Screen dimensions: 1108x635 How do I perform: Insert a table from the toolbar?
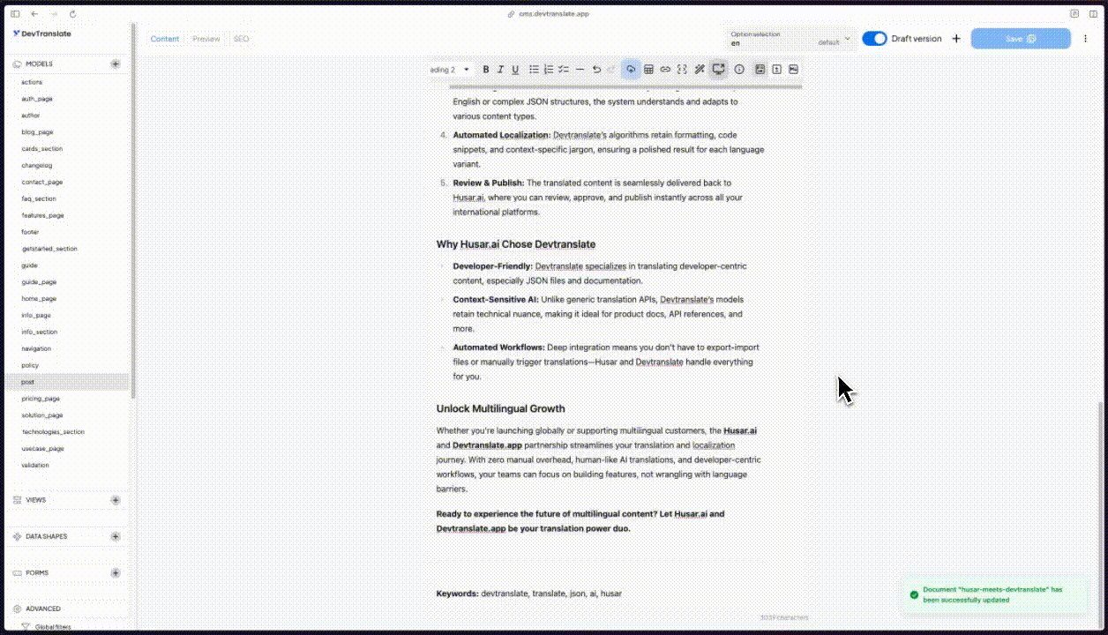pos(648,70)
